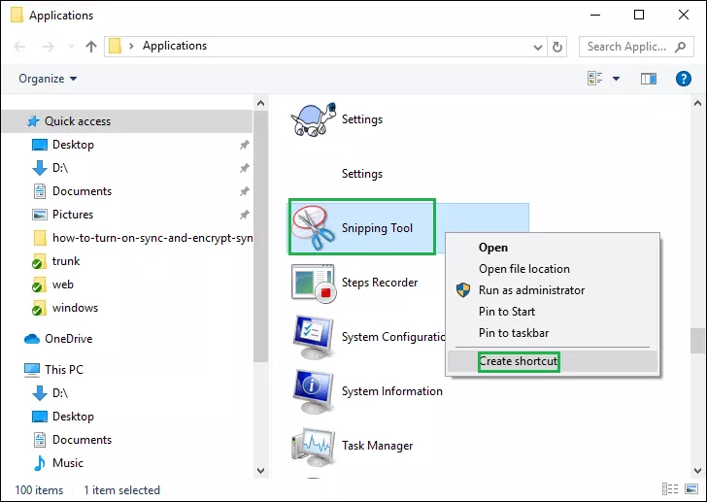Open the recent locations dropdown arrow
Screen dimensions: 707x502
71,47
